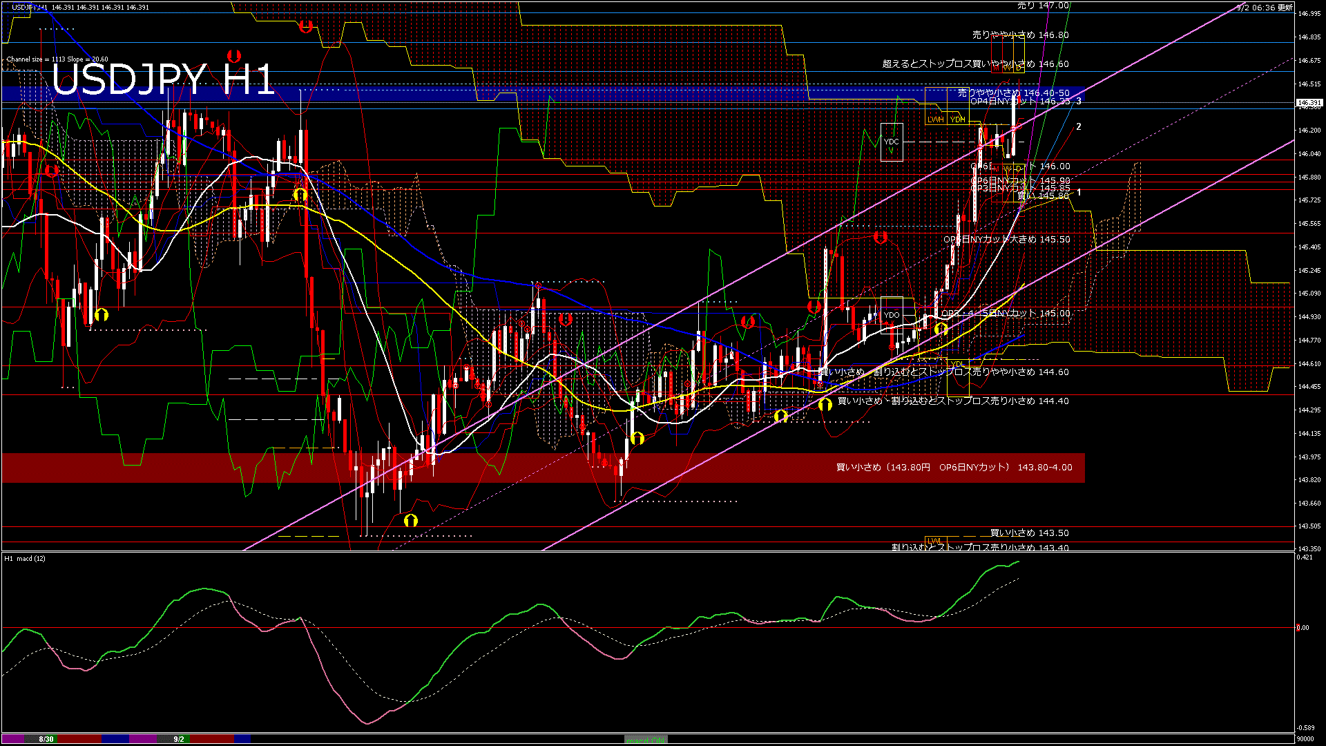Click the red sell arrow above the H1 title
1326x746 pixels.
click(234, 55)
